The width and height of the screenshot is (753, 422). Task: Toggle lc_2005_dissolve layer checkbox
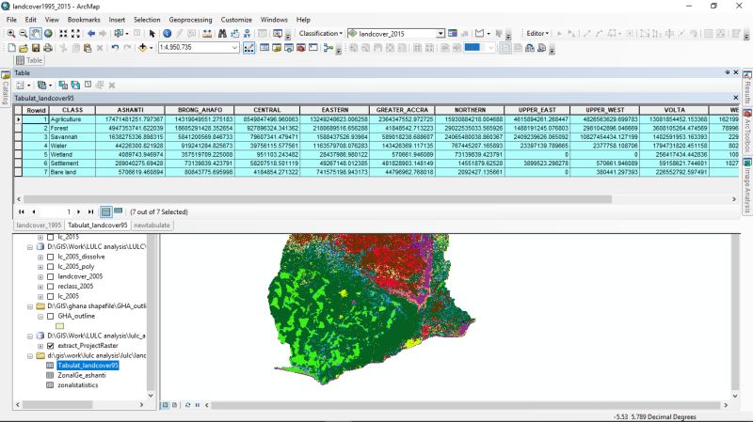(51, 257)
